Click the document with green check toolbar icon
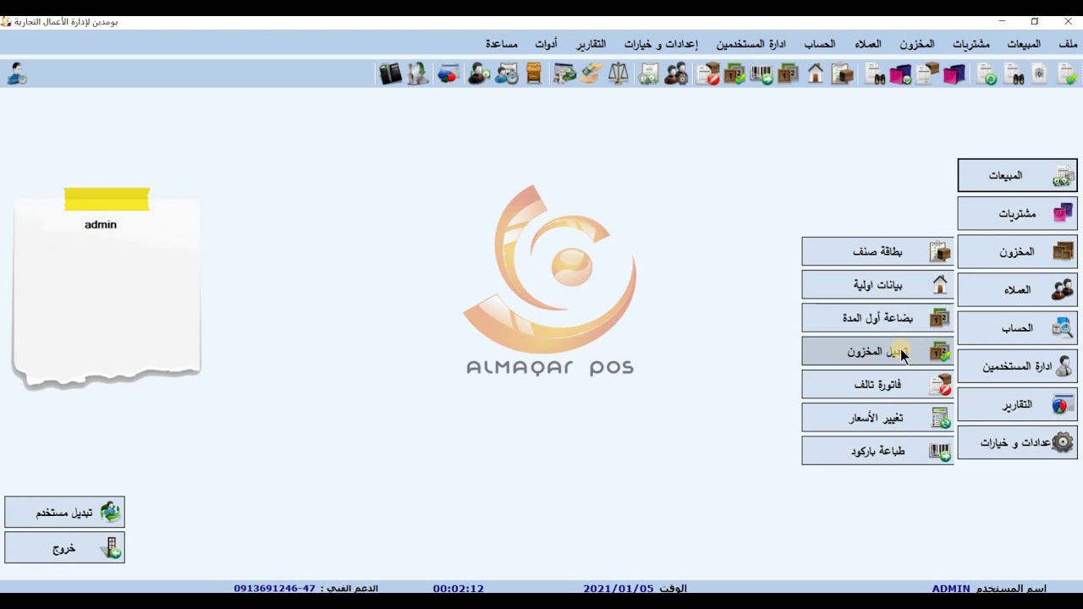Image resolution: width=1083 pixels, height=609 pixels. pyautogui.click(x=1067, y=74)
